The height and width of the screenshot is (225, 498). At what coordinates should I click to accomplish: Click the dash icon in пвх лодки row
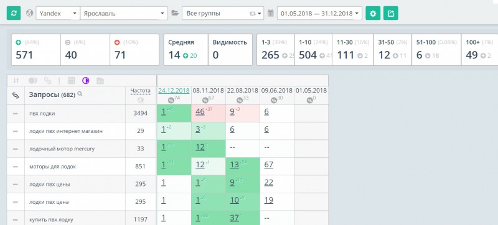16,114
